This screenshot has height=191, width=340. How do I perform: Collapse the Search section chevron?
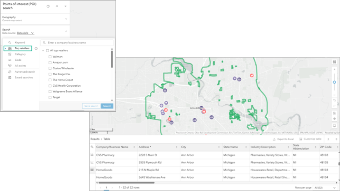66,31
